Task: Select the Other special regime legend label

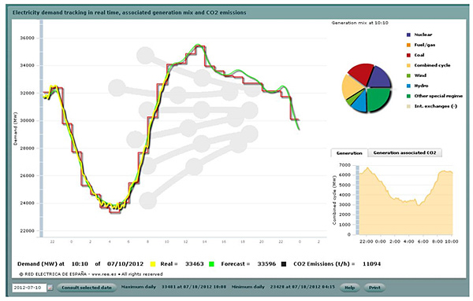Action: click(438, 96)
